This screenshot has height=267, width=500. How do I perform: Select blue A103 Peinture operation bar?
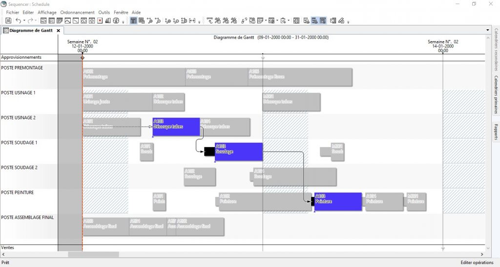tap(338, 201)
